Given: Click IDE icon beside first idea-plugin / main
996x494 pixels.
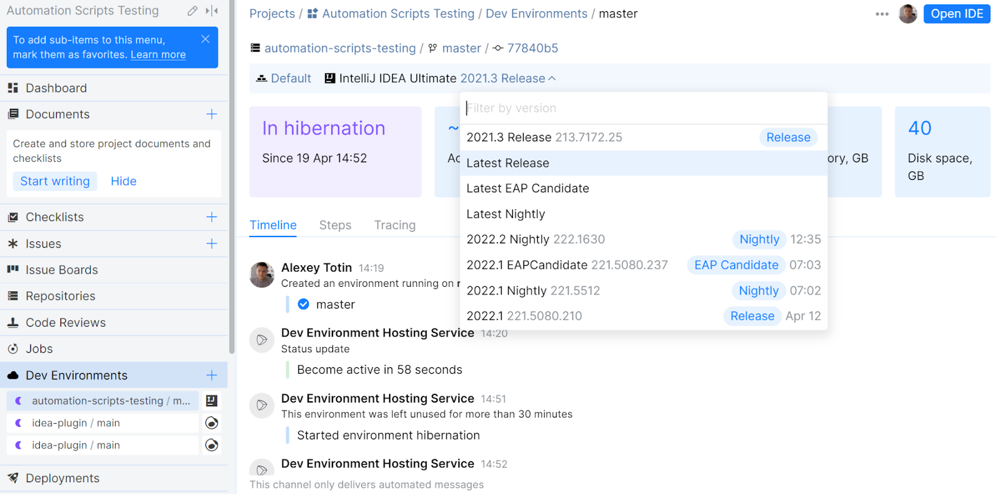Looking at the screenshot, I should 212,423.
